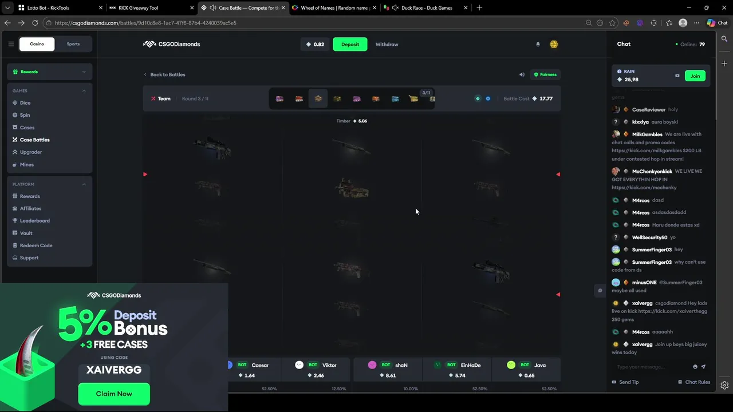Open the browser profile avatar

tap(683, 23)
